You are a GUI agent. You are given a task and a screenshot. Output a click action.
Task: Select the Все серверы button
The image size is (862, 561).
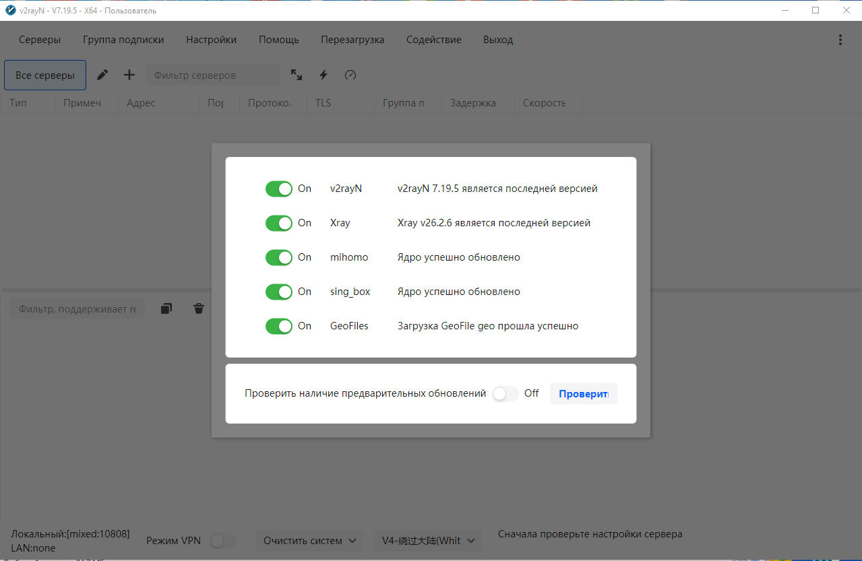pos(45,75)
